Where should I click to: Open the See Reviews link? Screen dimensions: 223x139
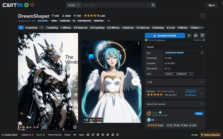pos(191,95)
